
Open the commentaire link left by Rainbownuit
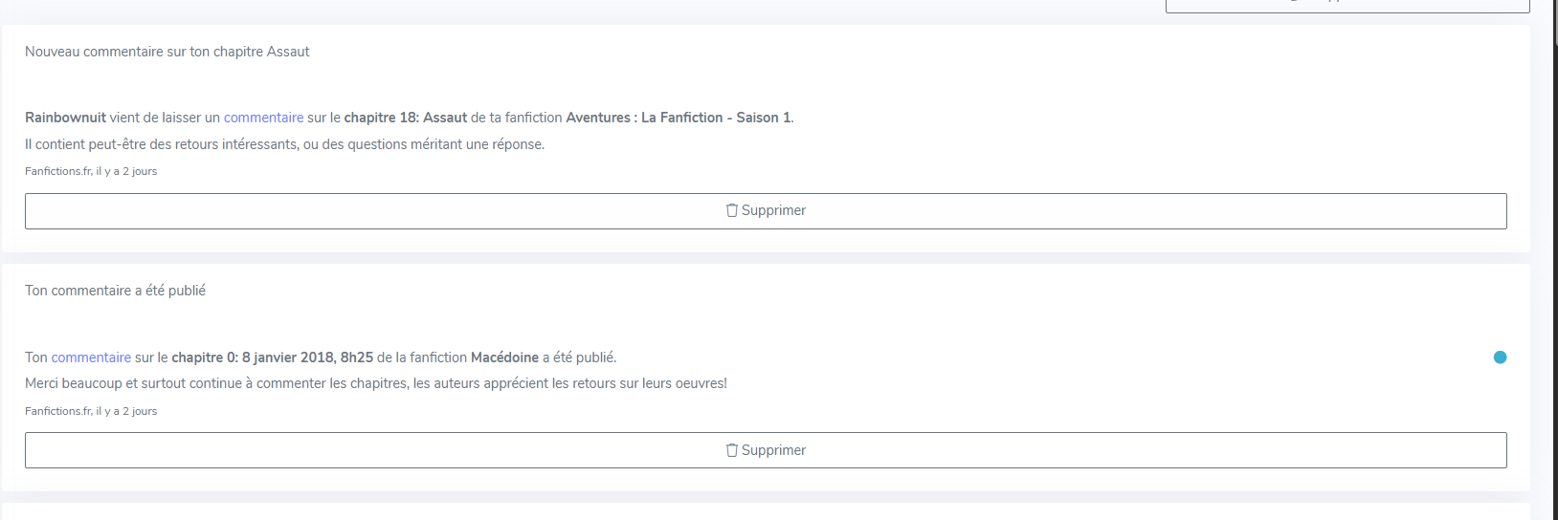tap(263, 118)
